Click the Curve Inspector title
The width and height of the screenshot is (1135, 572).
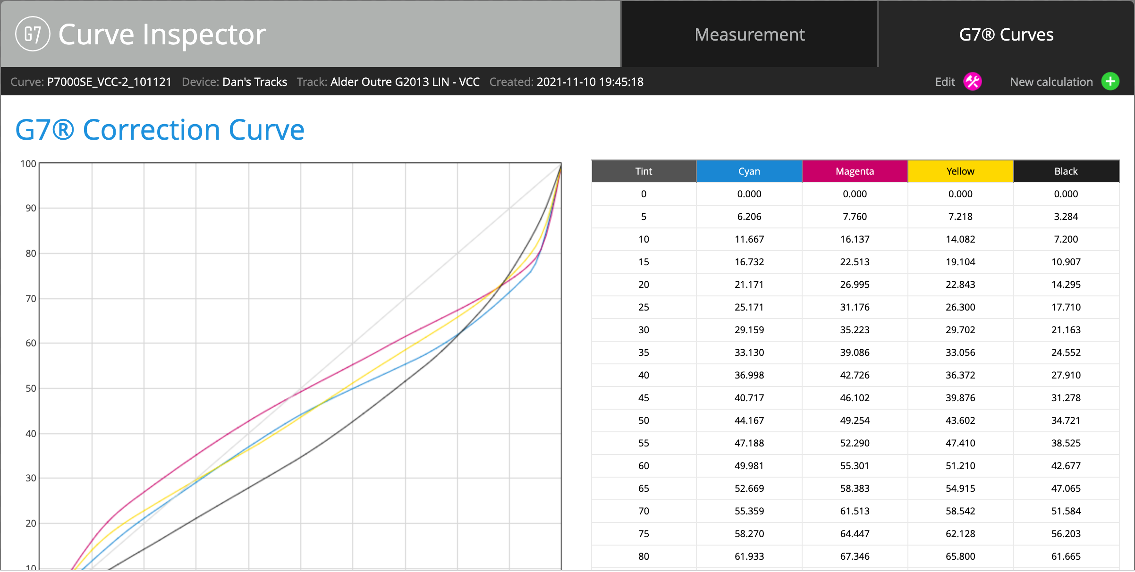tap(162, 34)
